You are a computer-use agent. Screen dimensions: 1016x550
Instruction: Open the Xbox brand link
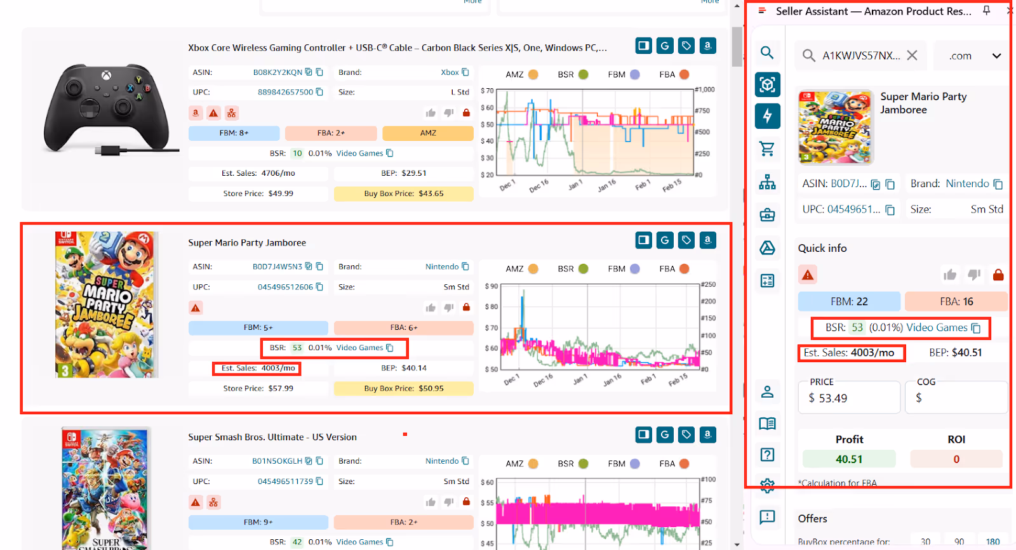450,72
